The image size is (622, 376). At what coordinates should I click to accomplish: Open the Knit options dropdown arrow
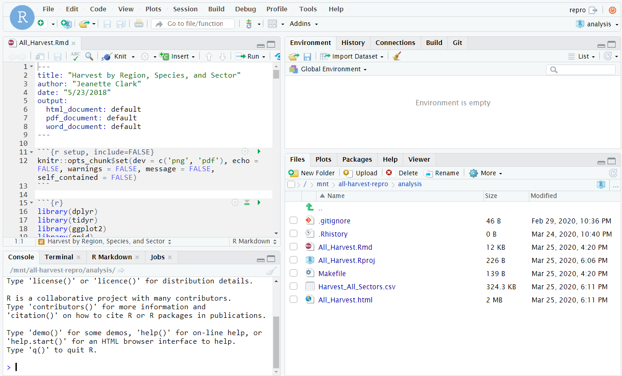pos(133,57)
